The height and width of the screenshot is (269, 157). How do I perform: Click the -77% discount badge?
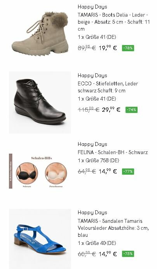128,172
